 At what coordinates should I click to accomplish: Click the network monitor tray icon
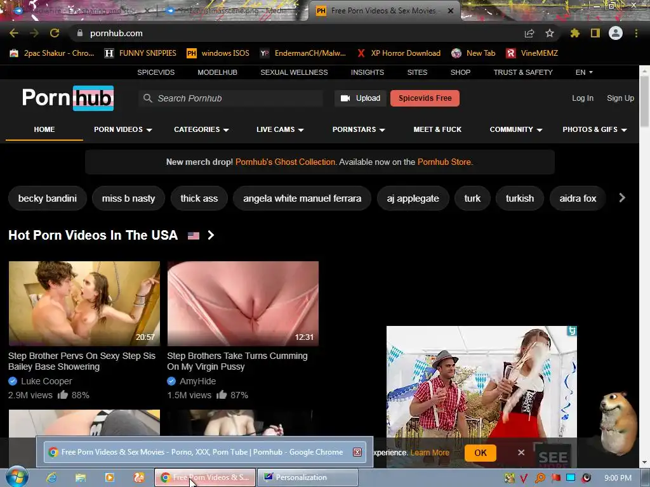571,478
